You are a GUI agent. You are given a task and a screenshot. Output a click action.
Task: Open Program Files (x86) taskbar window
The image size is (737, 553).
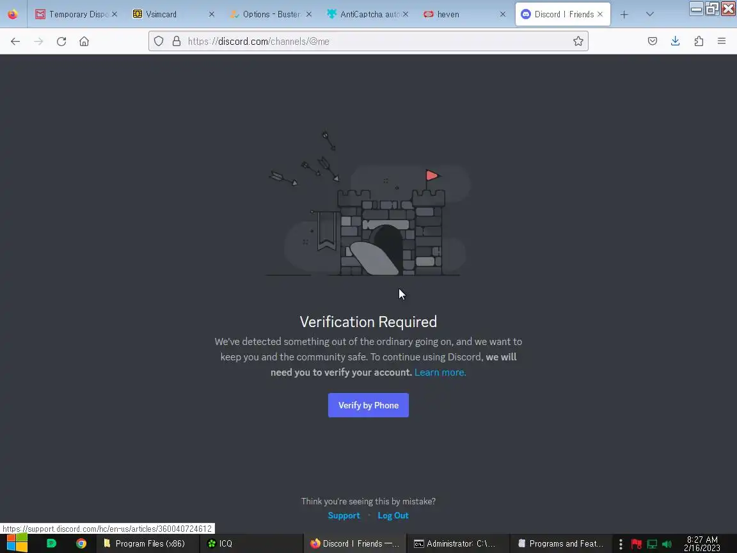click(x=148, y=543)
